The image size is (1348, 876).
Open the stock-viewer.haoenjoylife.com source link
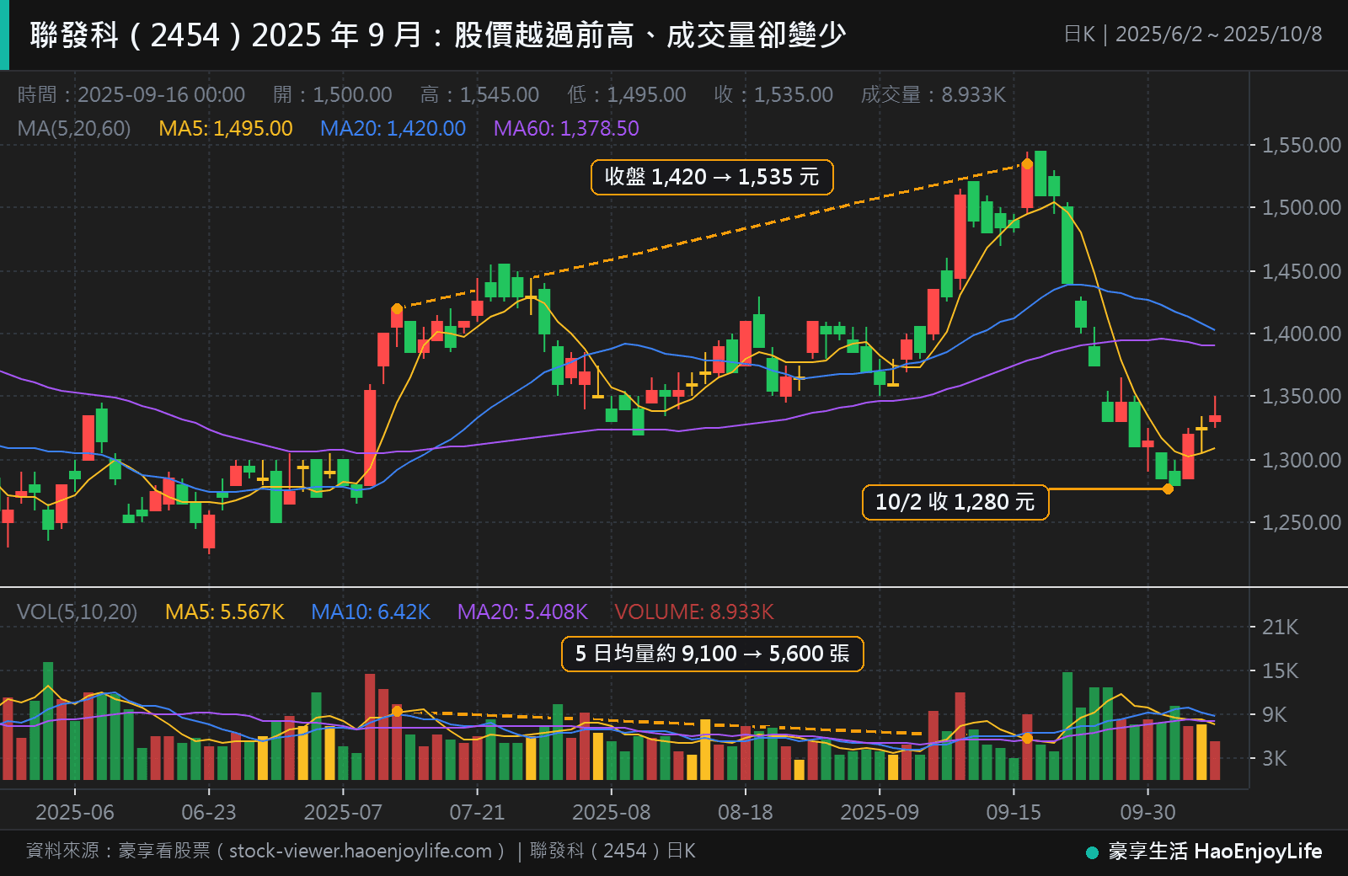(361, 851)
